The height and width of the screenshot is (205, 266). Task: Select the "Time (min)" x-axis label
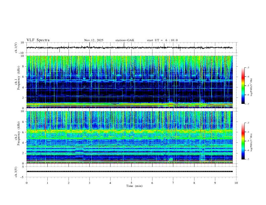pos(134,186)
